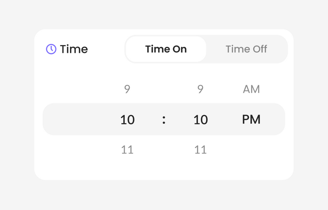Choose AM in the period column
328x210 pixels.
tap(251, 89)
